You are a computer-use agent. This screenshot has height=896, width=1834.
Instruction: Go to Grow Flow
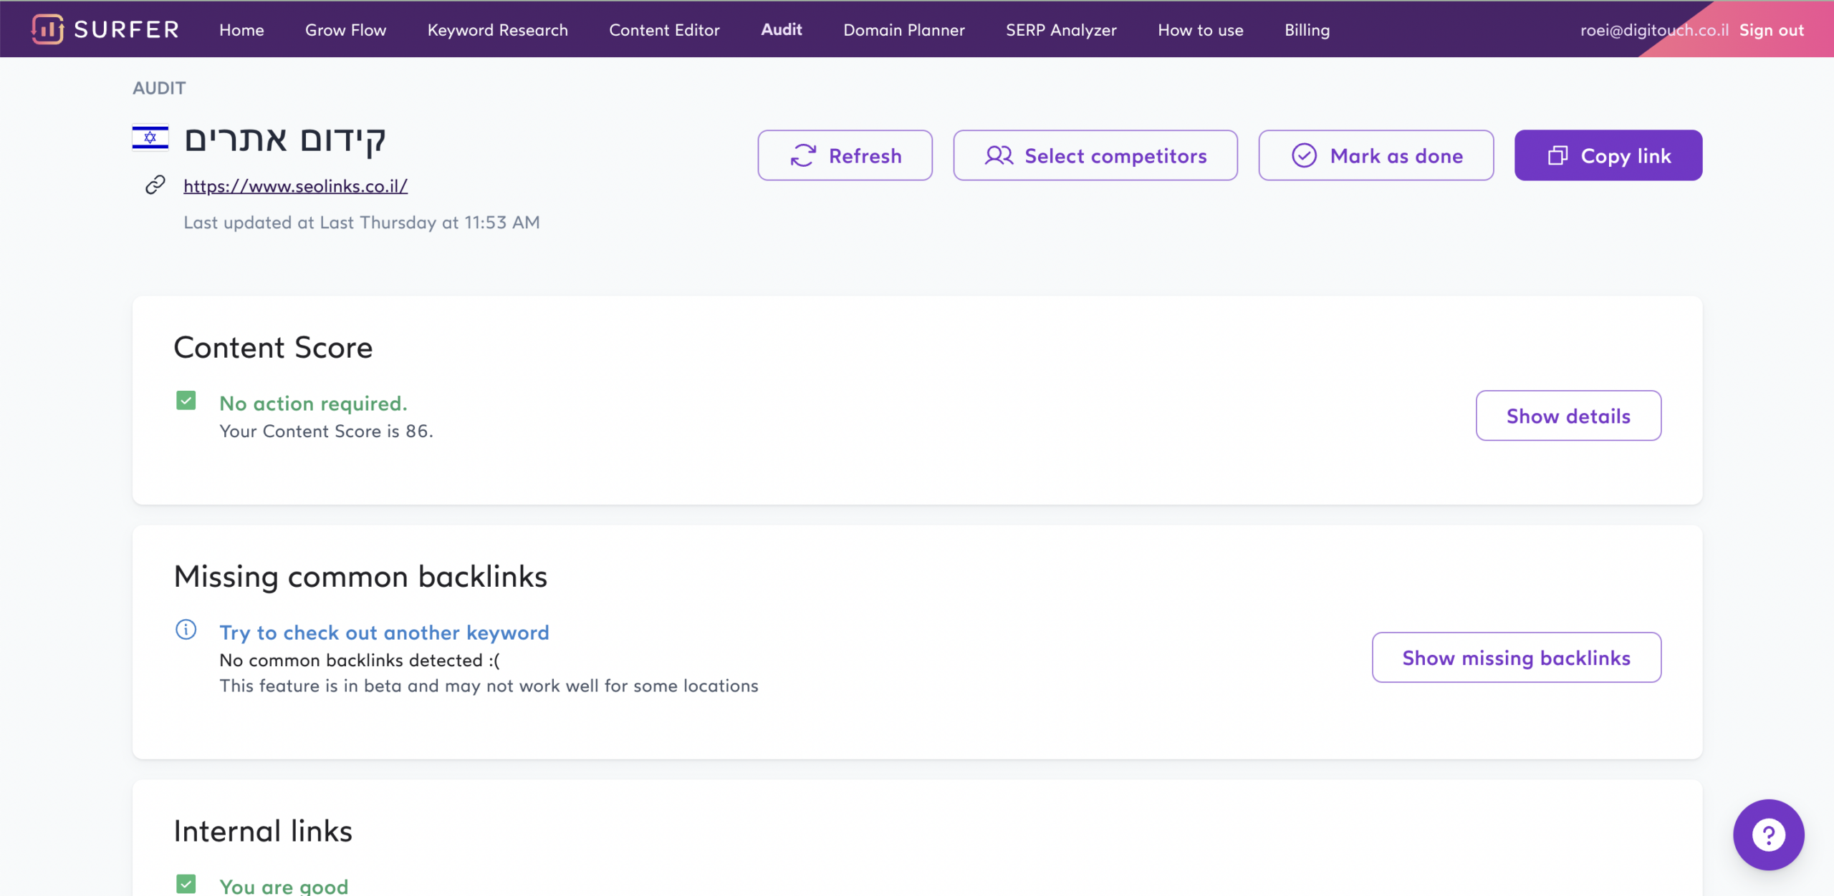pyautogui.click(x=346, y=30)
